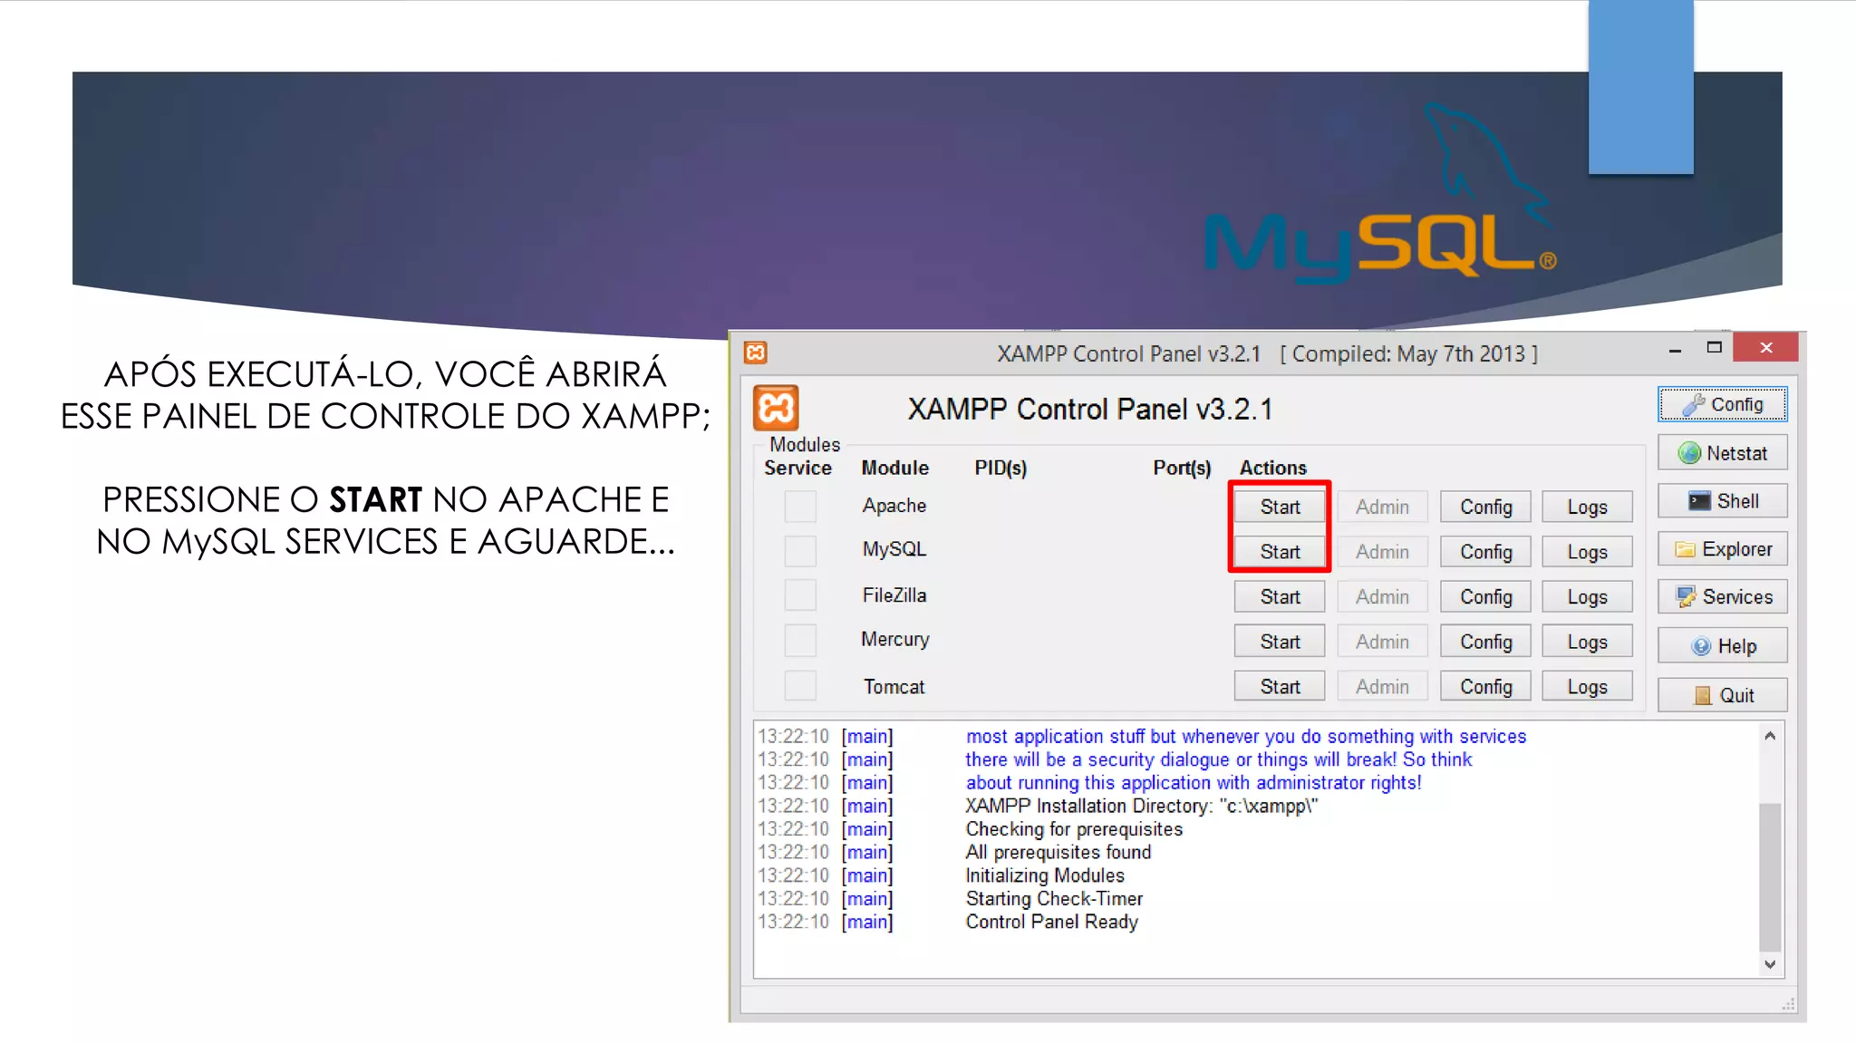Image resolution: width=1856 pixels, height=1044 pixels.
Task: Click the log pane scrollbar thumb
Action: point(1770,876)
